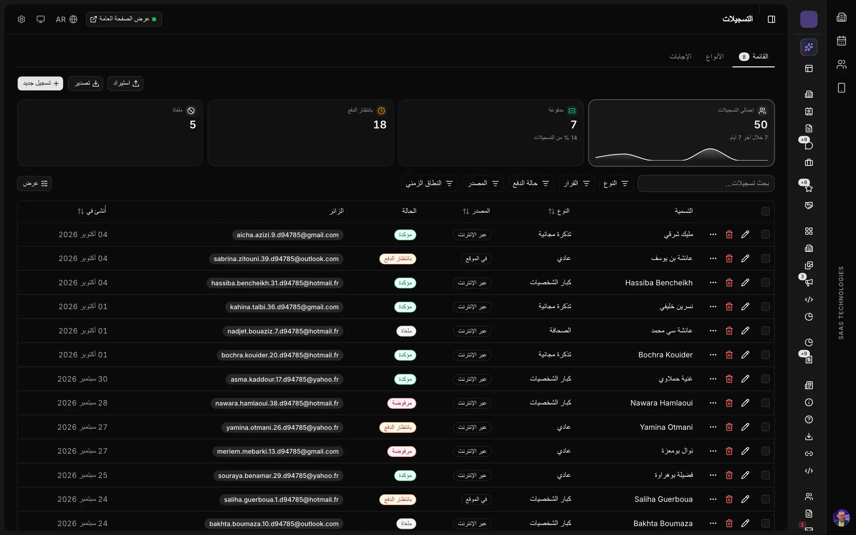Delete the Bochra Kouider registration
Image resolution: width=856 pixels, height=535 pixels.
point(729,355)
